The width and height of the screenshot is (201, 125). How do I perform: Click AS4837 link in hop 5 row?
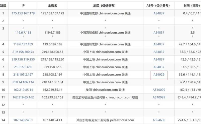159,52
